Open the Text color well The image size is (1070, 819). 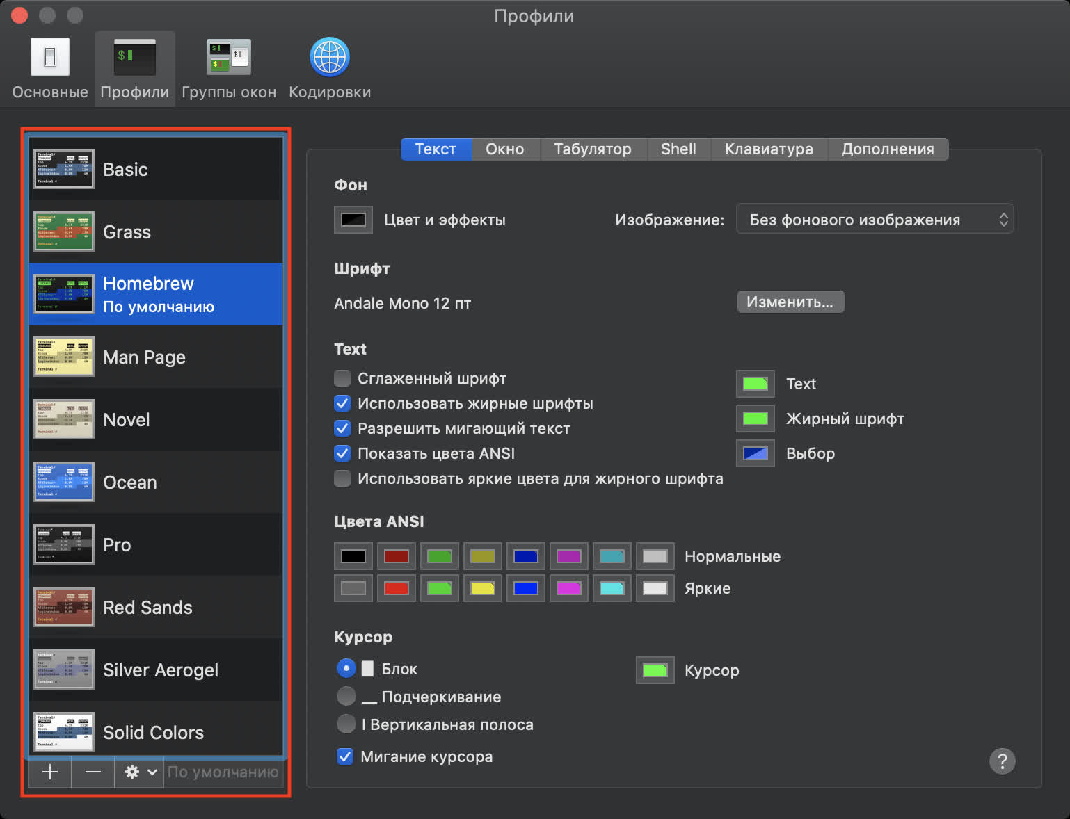756,384
